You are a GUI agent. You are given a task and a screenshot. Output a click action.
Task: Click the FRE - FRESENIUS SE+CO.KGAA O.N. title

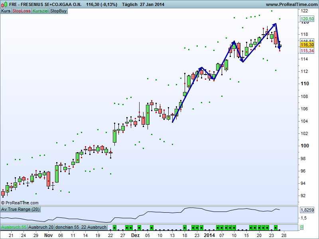coord(45,4)
